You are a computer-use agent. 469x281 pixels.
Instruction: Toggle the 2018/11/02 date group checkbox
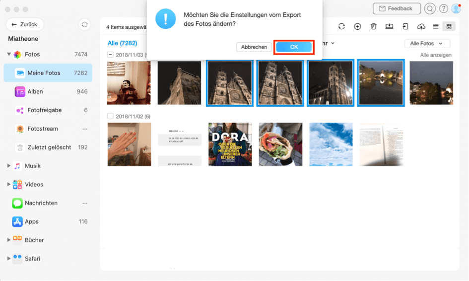pyautogui.click(x=110, y=116)
